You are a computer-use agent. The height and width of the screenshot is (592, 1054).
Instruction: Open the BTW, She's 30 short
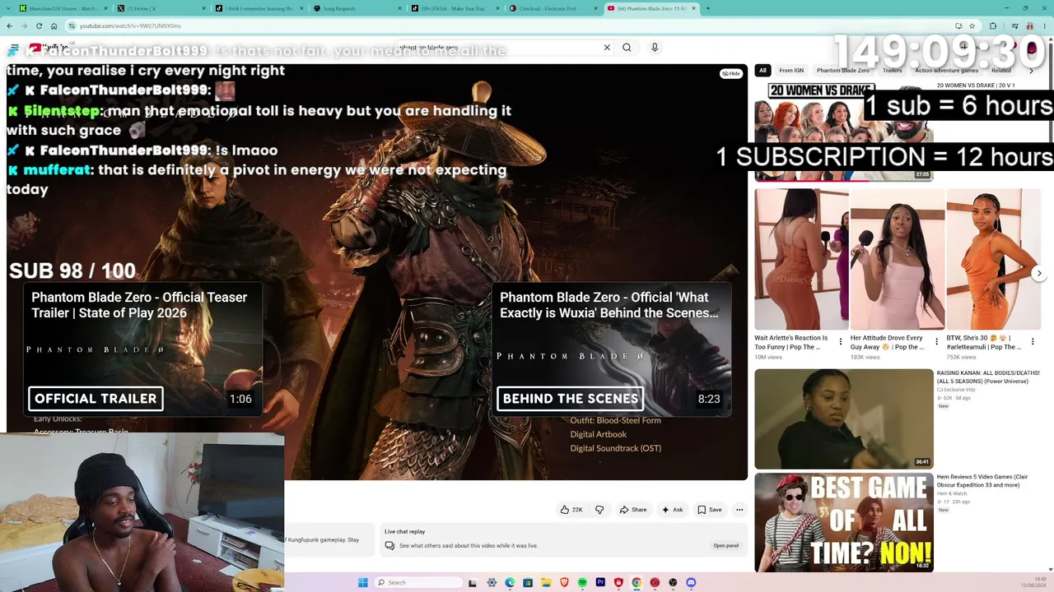pyautogui.click(x=994, y=259)
